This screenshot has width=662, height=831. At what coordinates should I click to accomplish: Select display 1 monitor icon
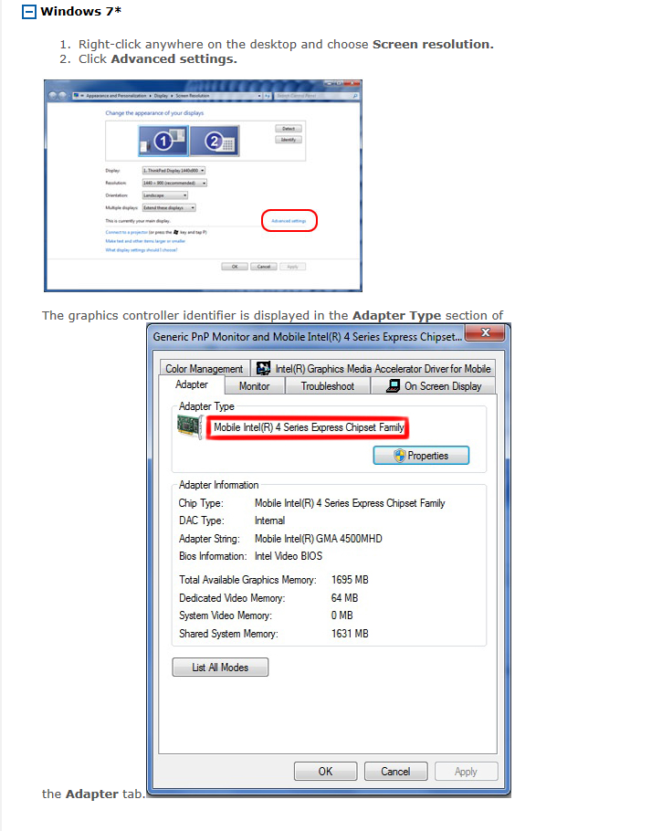163,141
